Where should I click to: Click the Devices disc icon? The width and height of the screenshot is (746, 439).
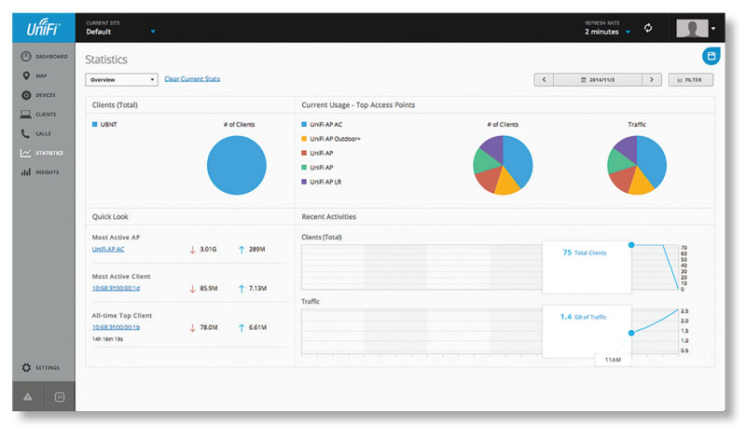[26, 95]
